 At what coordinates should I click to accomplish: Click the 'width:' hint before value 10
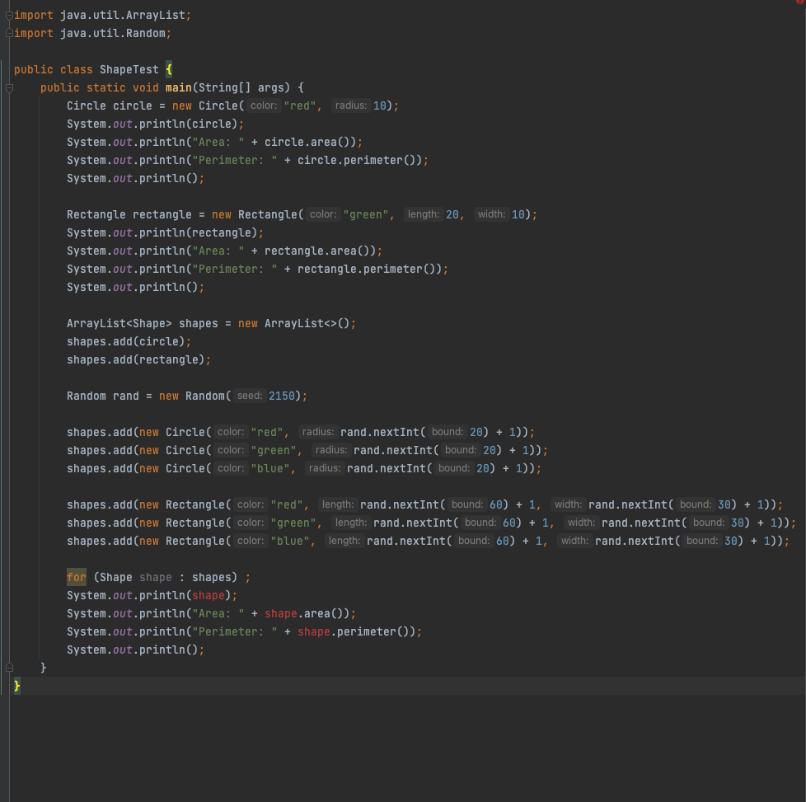tap(491, 214)
